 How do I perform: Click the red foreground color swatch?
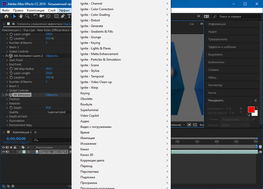click(251, 109)
